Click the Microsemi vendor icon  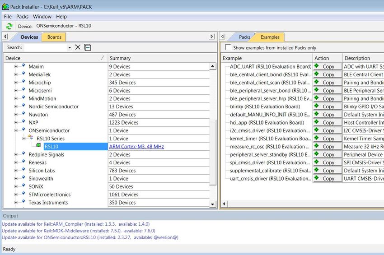point(23,89)
